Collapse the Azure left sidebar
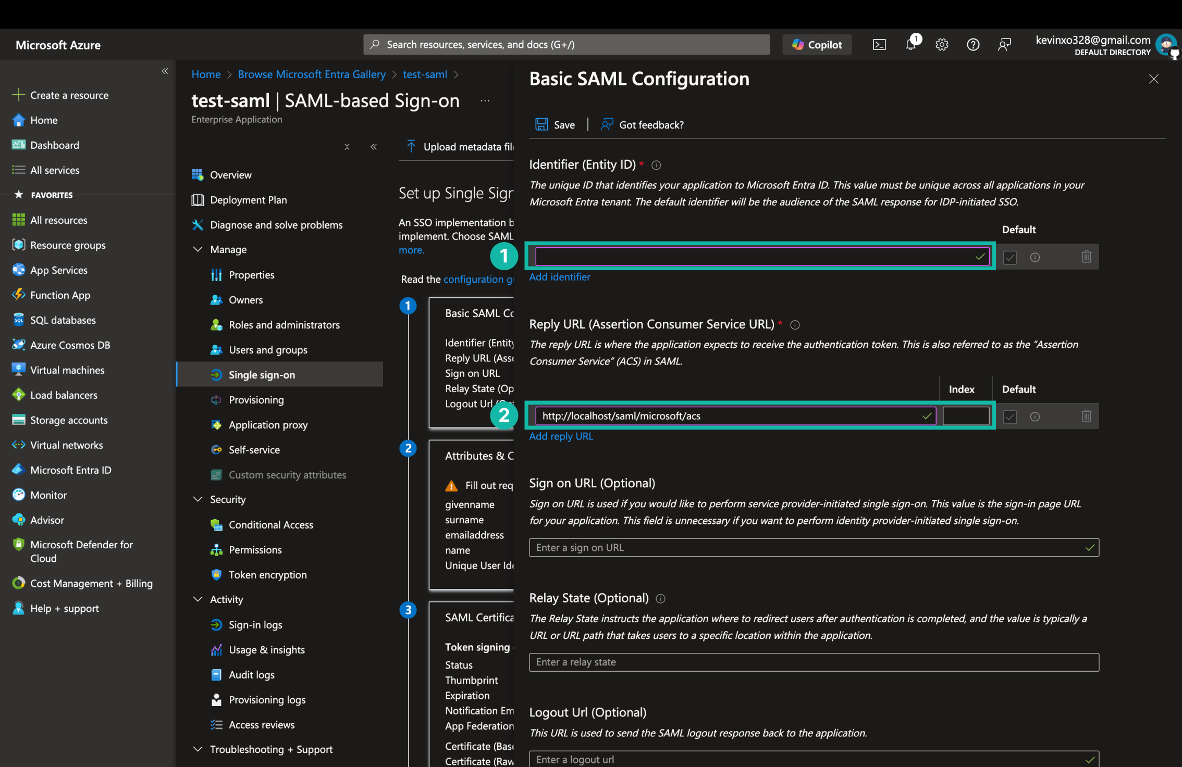 click(165, 71)
